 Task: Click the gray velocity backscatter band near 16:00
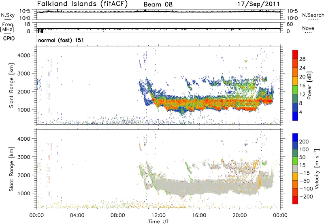tap(199, 187)
